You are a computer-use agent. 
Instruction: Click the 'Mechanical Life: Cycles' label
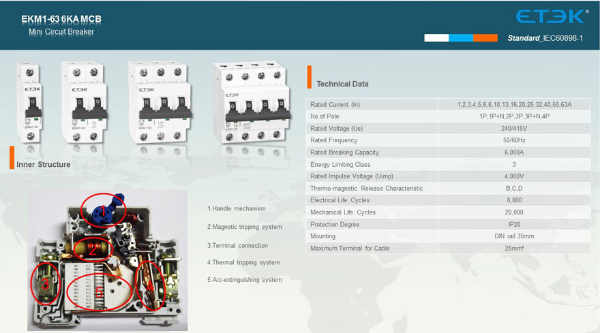click(343, 212)
